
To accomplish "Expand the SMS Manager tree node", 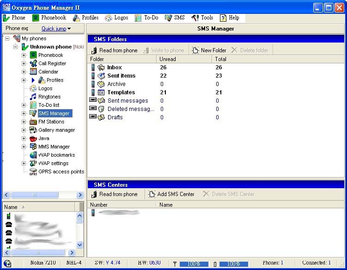I will pyautogui.click(x=24, y=113).
